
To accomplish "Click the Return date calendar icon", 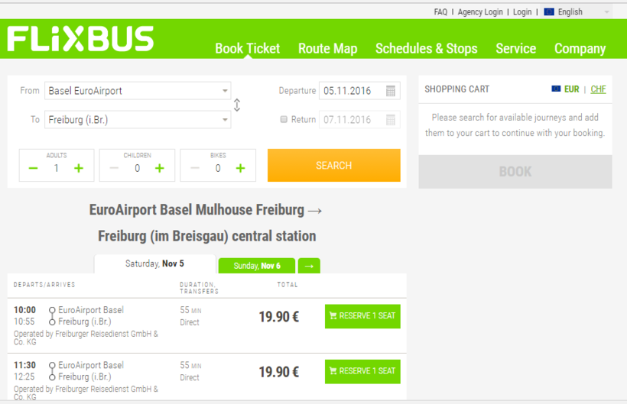I will (x=391, y=120).
